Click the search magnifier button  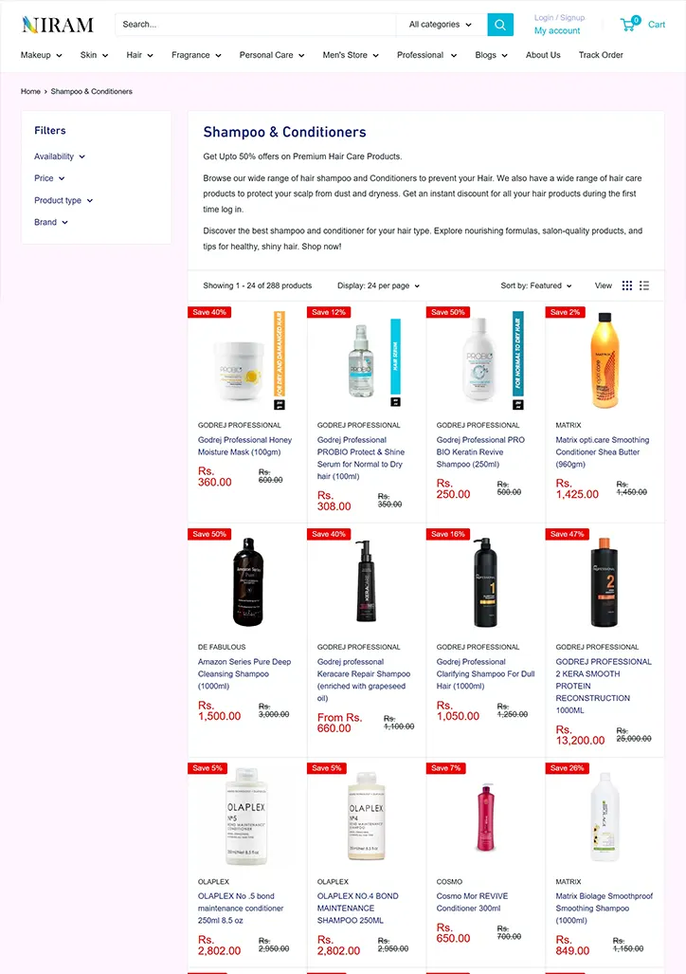pyautogui.click(x=499, y=25)
